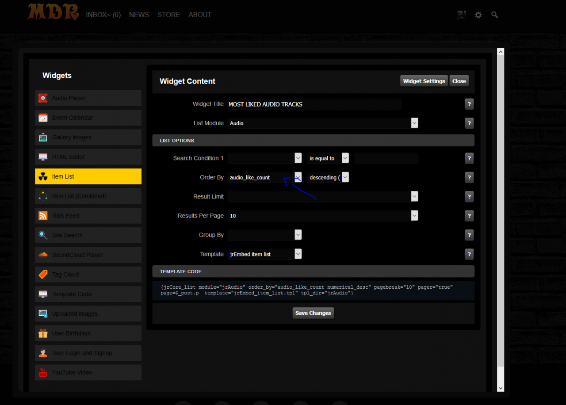Click the settings gear icon in header
Viewport: 566px width, 405px height.
[x=478, y=15]
